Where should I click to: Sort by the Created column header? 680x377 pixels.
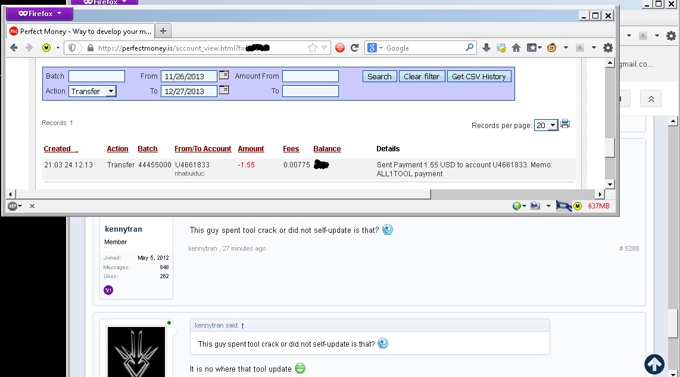click(61, 149)
